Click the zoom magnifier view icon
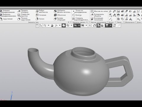142x107 pixels. (x=45, y=26)
